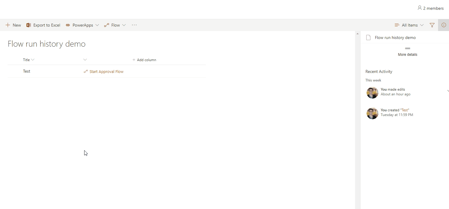Click the members person icon at top right
This screenshot has height=209, width=449.
coord(420,8)
